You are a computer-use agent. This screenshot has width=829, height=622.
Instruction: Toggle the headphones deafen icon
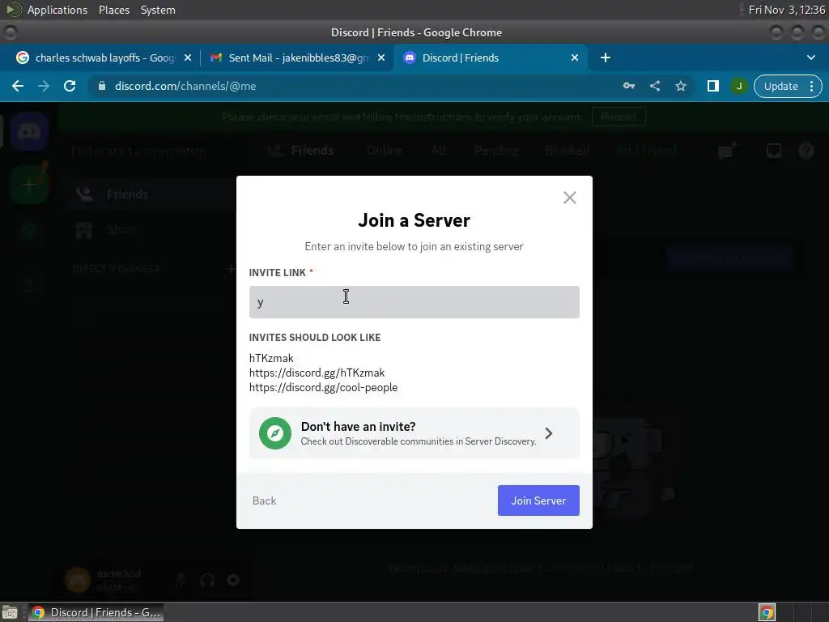207,580
